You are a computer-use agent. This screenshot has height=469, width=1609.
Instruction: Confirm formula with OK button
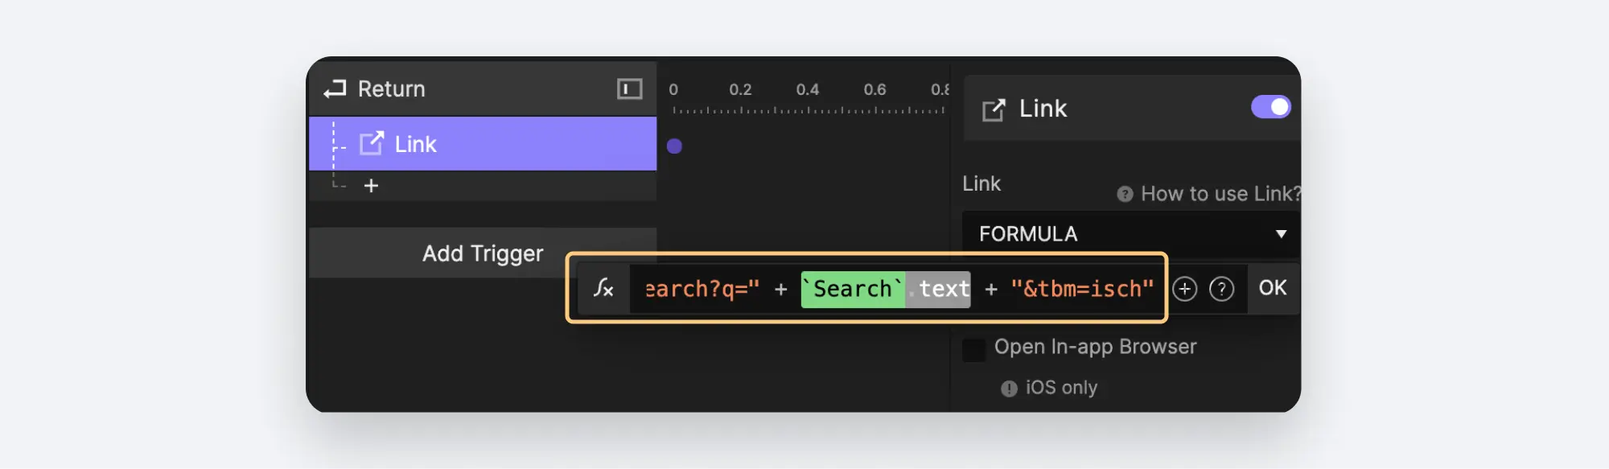(1273, 288)
